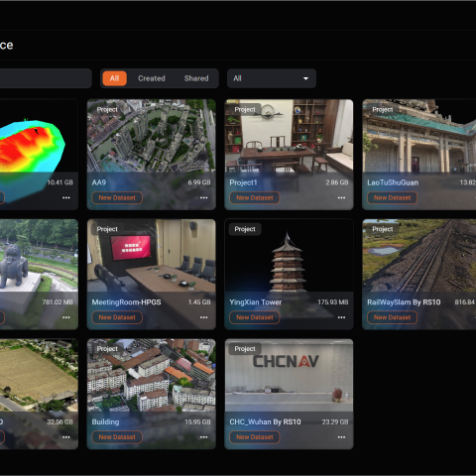Open the farmland field aerial thumbnail

click(x=39, y=375)
